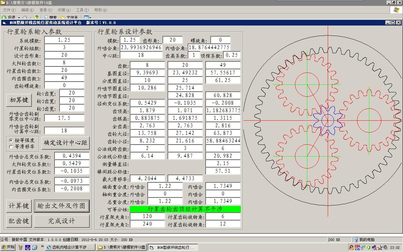Open the speaker volume tray icon
The width and height of the screenshot is (403, 252).
385,248
